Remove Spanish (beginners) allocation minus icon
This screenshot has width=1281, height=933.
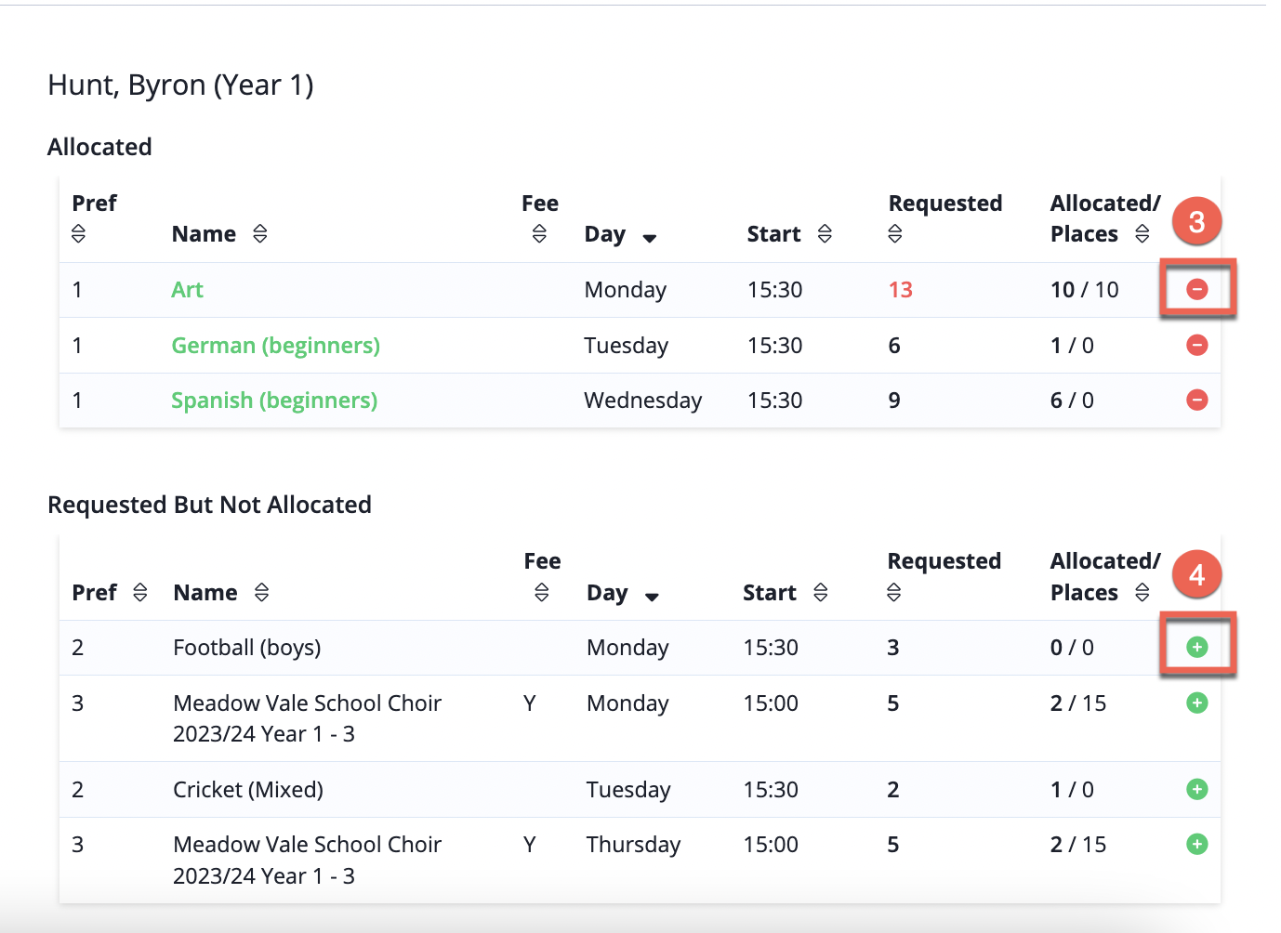[1197, 400]
